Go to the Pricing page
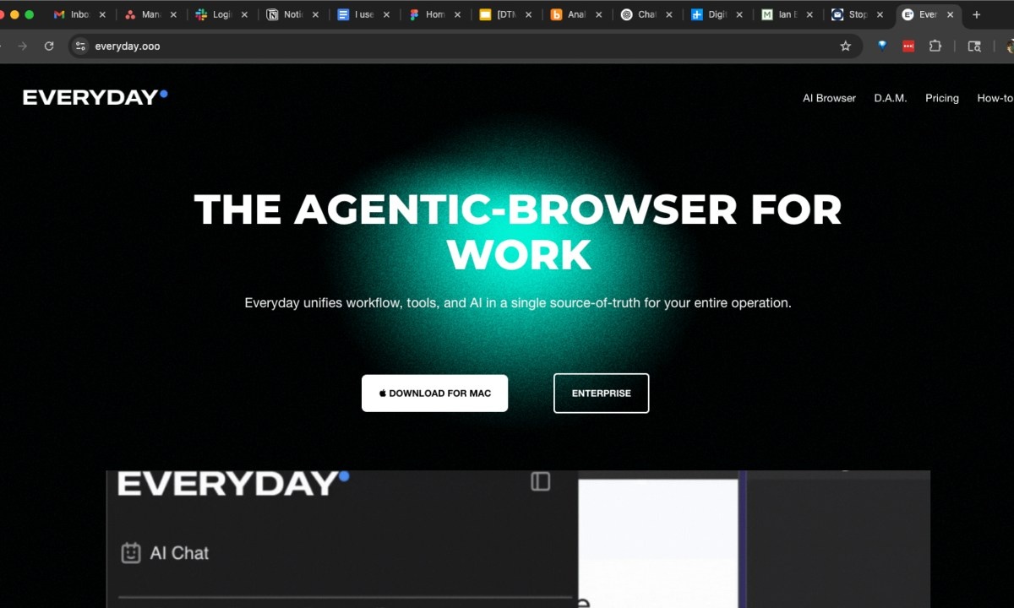The height and width of the screenshot is (608, 1014). [x=942, y=98]
